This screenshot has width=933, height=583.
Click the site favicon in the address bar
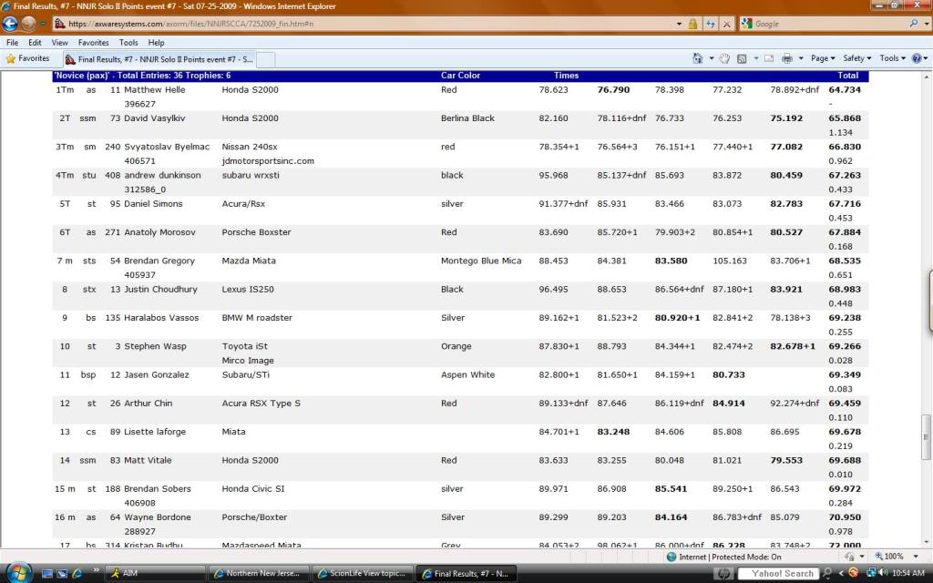pyautogui.click(x=59, y=24)
